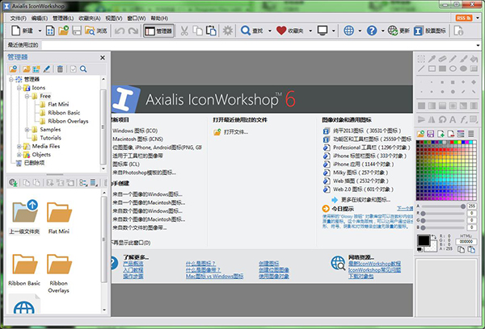Open the Edit (编辑) menu
The width and height of the screenshot is (485, 329).
click(40, 19)
